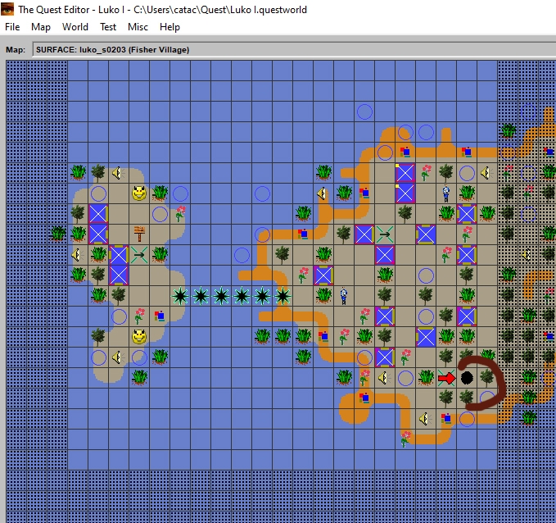Image resolution: width=556 pixels, height=523 pixels.
Task: Select speaker icon left of the red arrow row
Action: (x=384, y=378)
